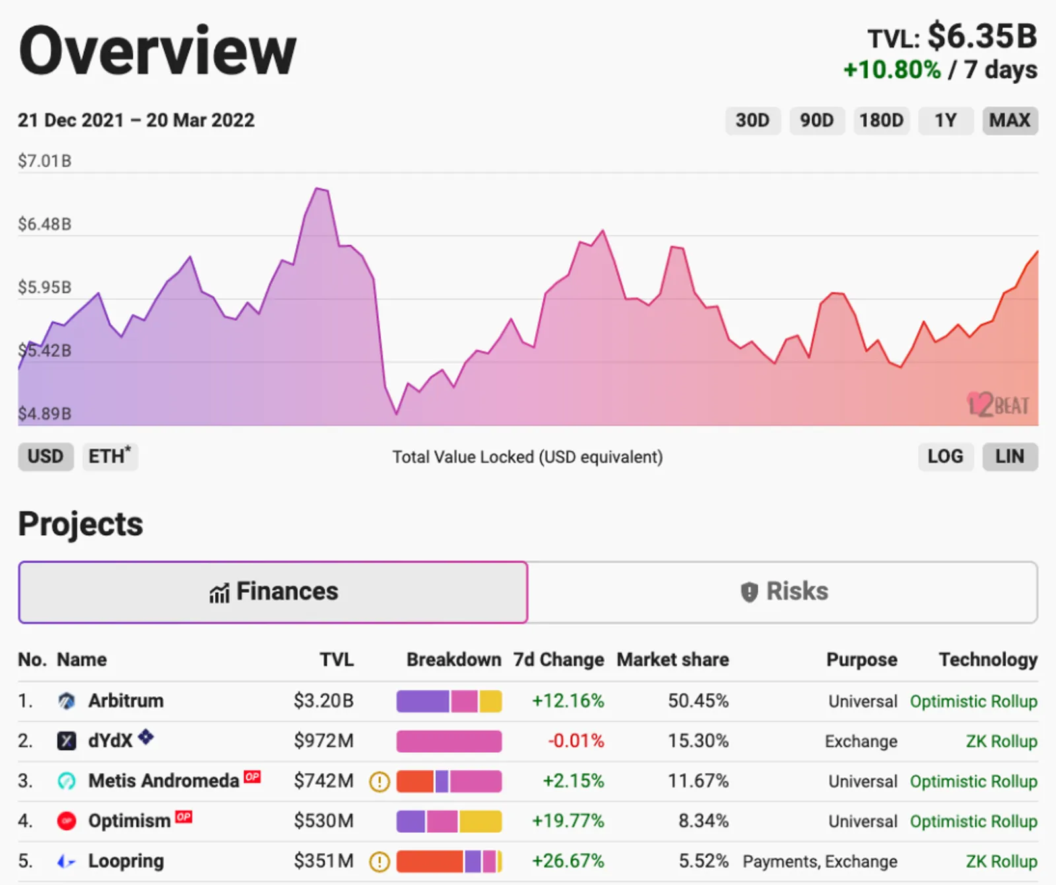The width and height of the screenshot is (1056, 885).
Task: Click the TVL chart area
Action: [x=528, y=299]
